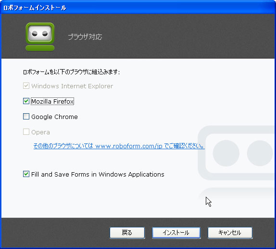Enable the Google Chrome checkbox
The image size is (276, 249).
tap(26, 117)
